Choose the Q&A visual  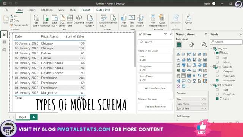(x=184, y=81)
